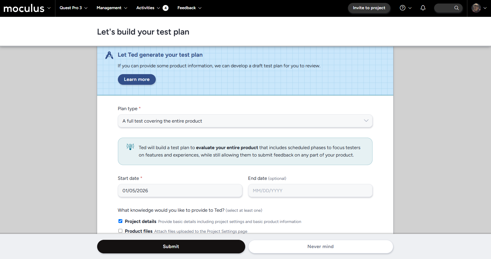The height and width of the screenshot is (259, 491).
Task: Click the End date input field
Action: (x=310, y=191)
